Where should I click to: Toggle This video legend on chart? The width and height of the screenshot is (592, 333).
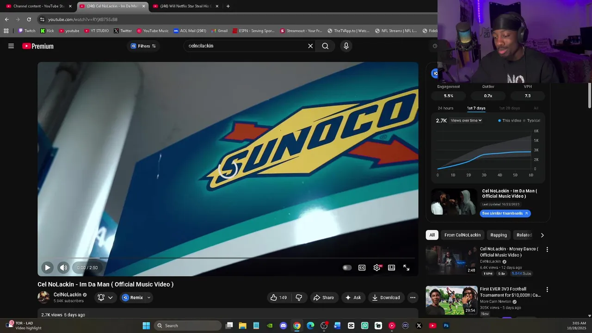click(509, 120)
